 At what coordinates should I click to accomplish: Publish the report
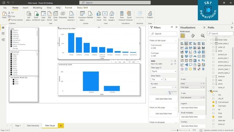[x=150, y=15]
